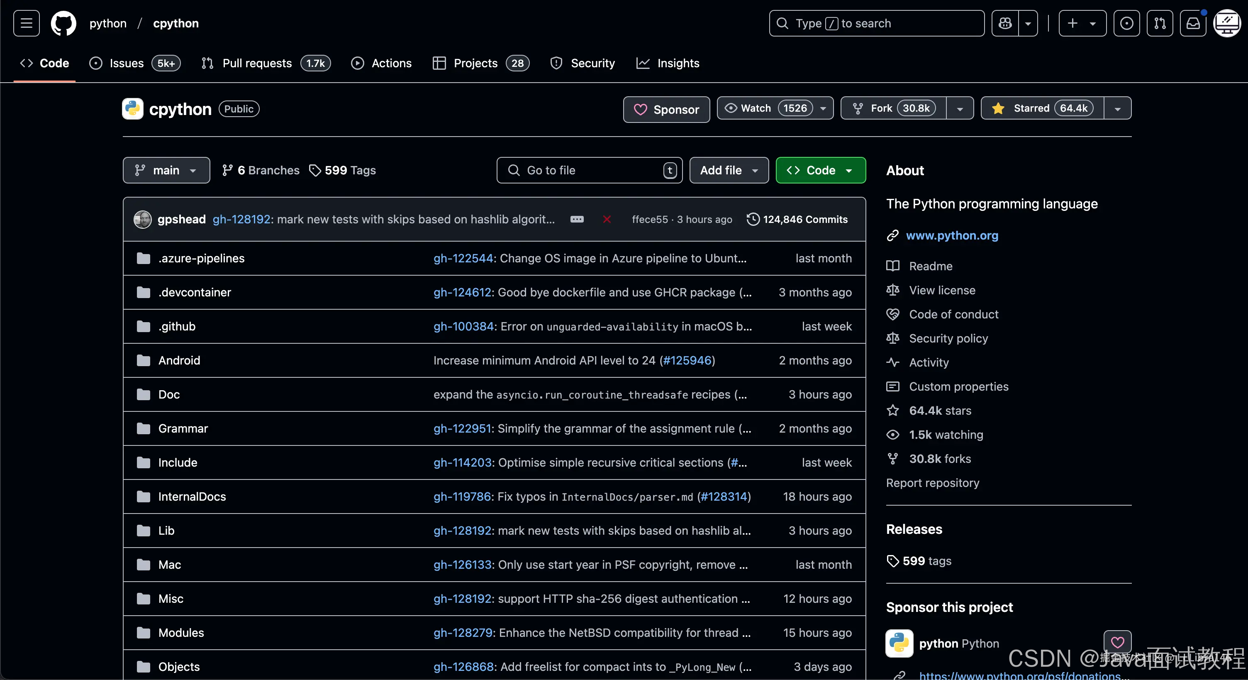This screenshot has height=680, width=1248.
Task: Open your issues icon in header
Action: [x=1126, y=23]
